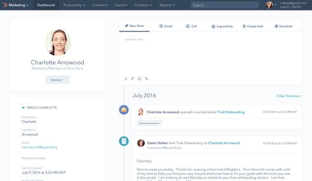Click the carrowood@quantify.ly email link

click(x=39, y=147)
